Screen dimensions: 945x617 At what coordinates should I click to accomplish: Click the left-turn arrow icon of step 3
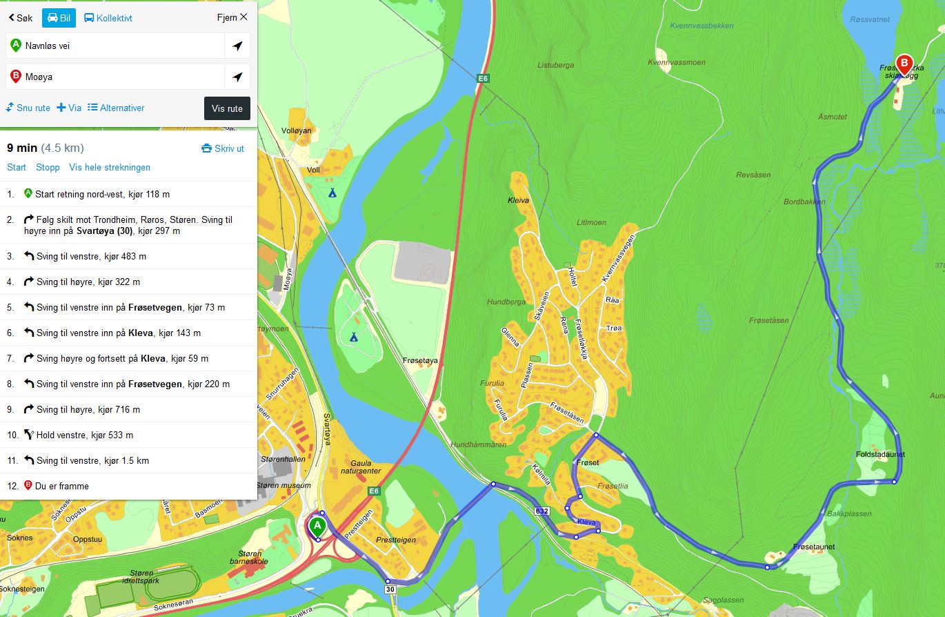coord(29,256)
